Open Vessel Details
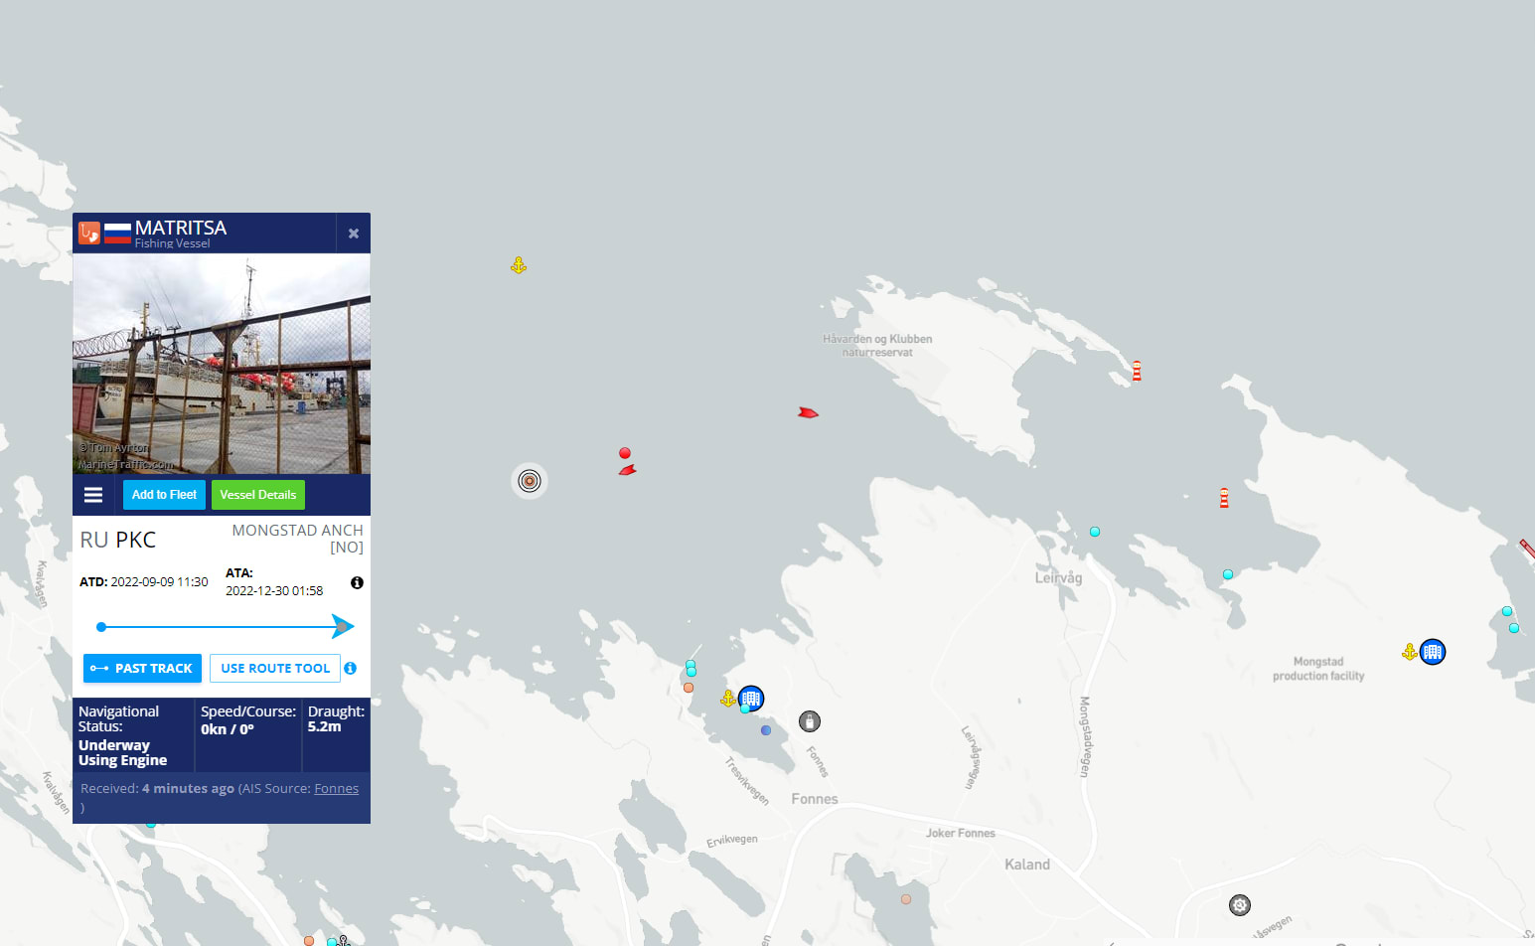Image resolution: width=1535 pixels, height=946 pixels. 258,495
